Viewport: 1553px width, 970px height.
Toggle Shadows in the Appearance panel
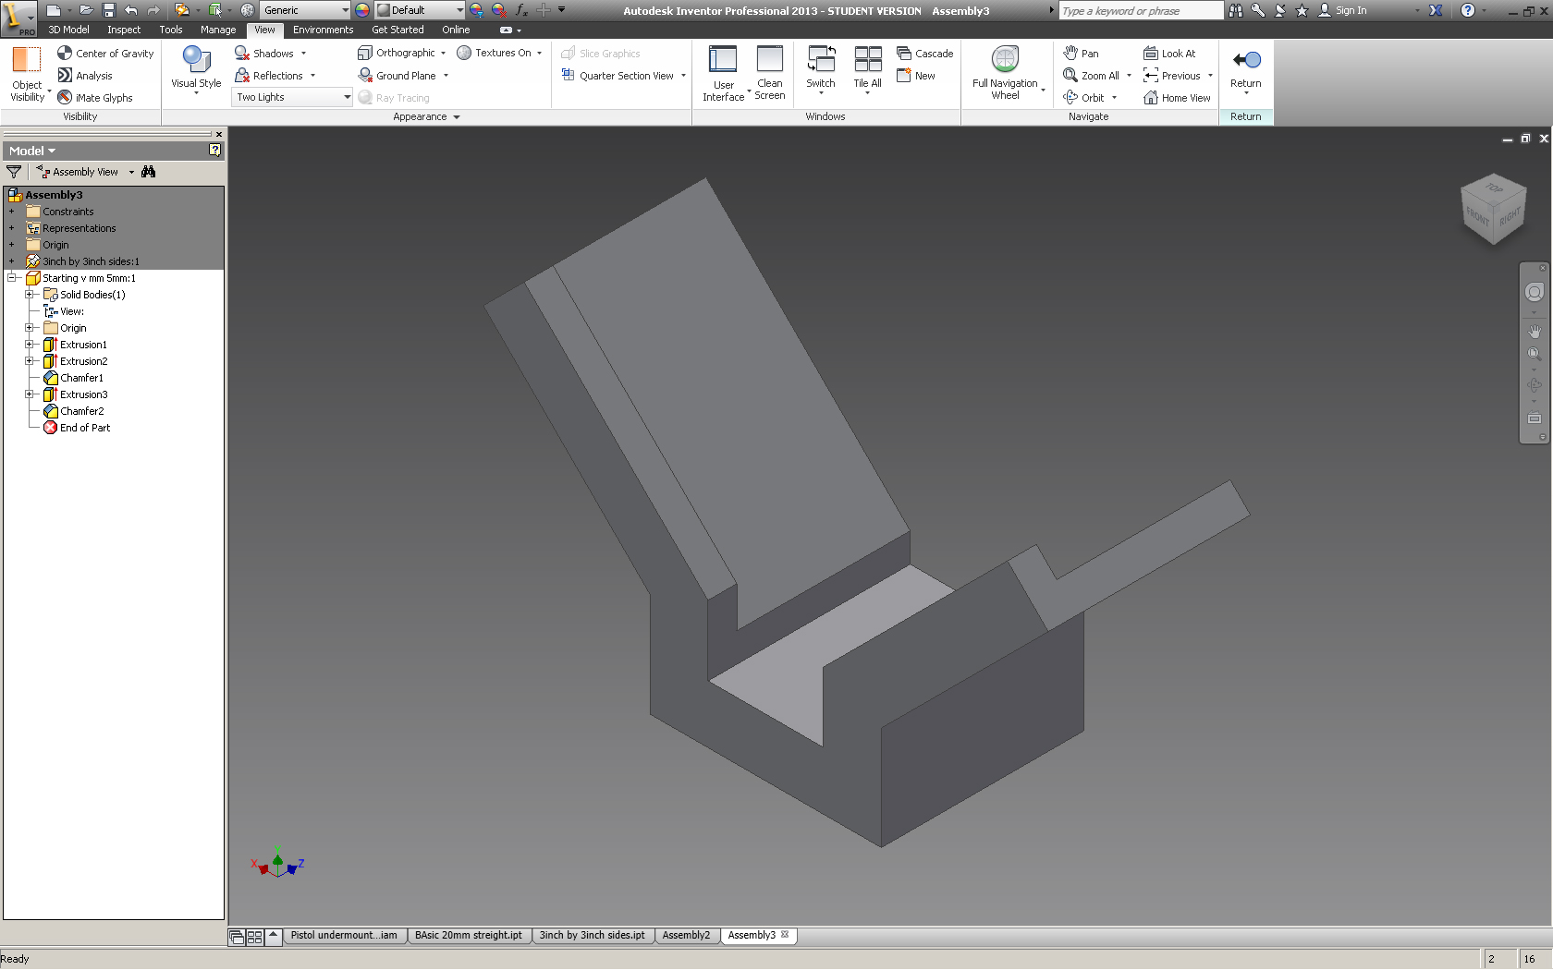click(264, 54)
